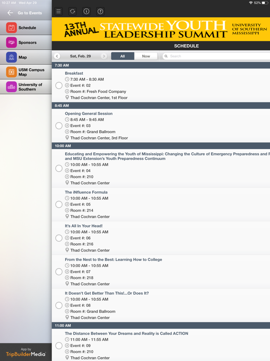Open Schedule in the sidebar

coord(26,28)
